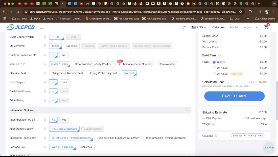Click the SAVE TO CART button
Screen dimensions: 278x157
(x=234, y=96)
